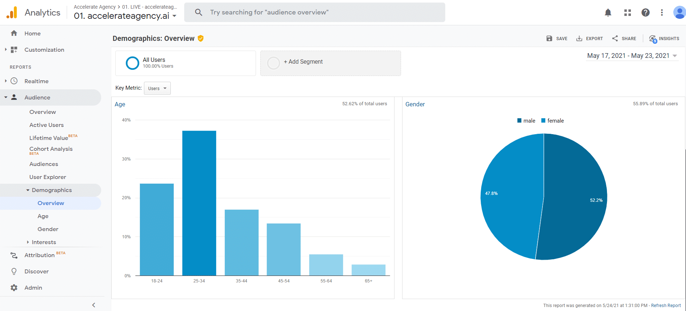
Task: Open the Key Metric Users dropdown
Action: pyautogui.click(x=157, y=88)
